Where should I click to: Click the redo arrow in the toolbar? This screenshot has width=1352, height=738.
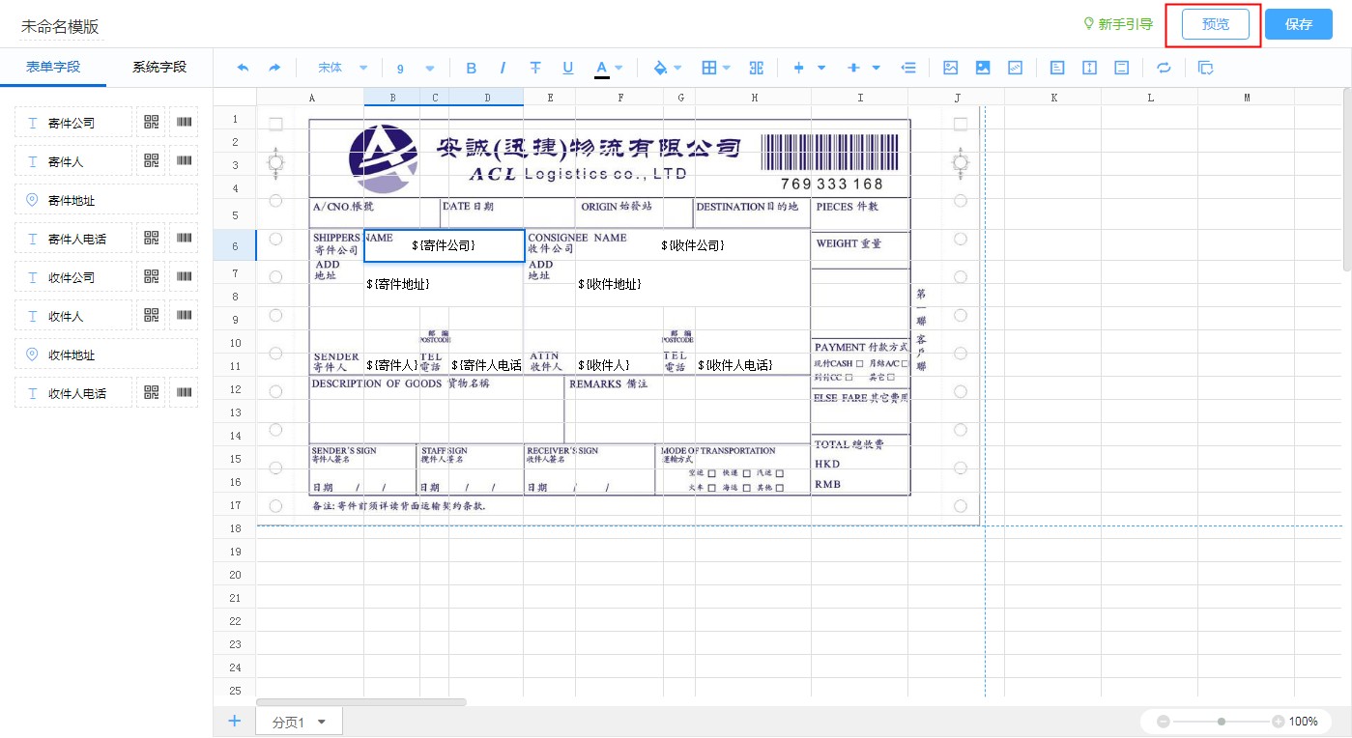click(274, 68)
